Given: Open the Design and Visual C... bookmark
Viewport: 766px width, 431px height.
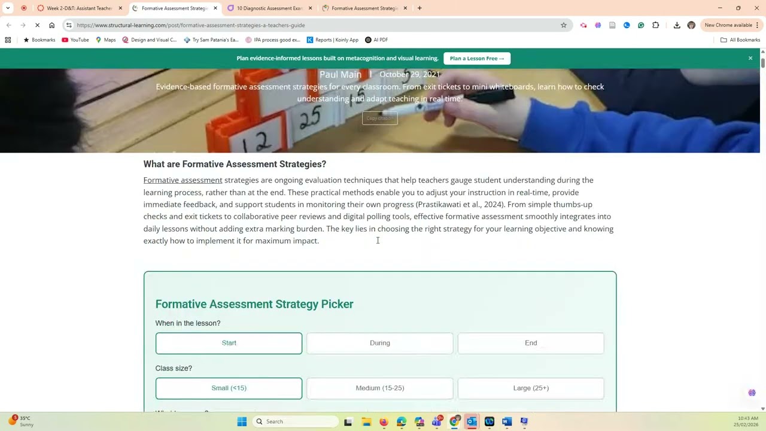Looking at the screenshot, I should pos(150,40).
